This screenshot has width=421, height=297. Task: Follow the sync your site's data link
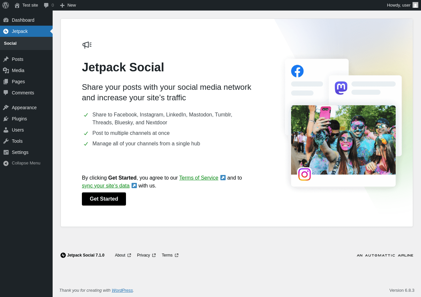106,186
